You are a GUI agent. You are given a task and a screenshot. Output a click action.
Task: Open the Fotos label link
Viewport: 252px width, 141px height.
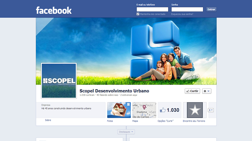point(110,121)
